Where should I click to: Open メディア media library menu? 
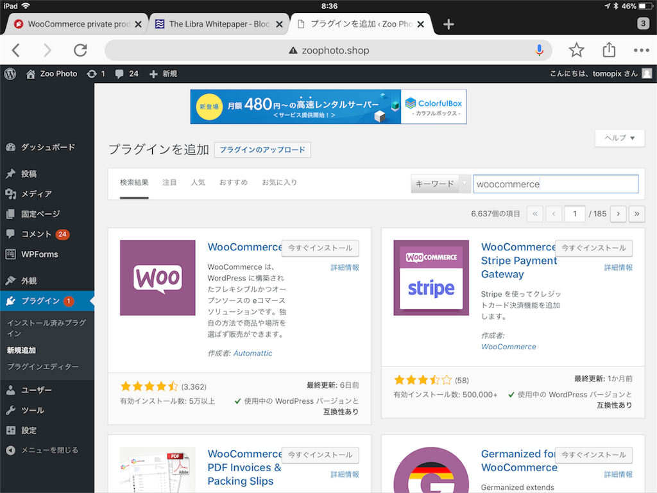(x=47, y=194)
